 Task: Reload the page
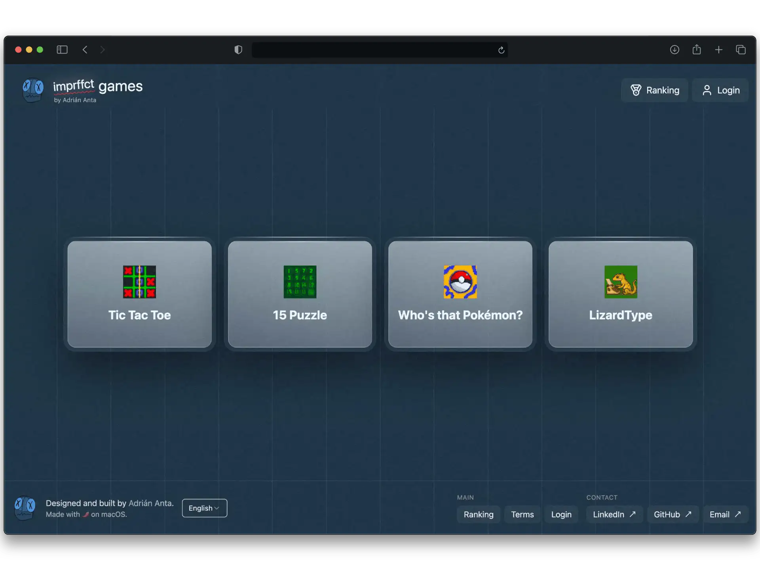point(501,50)
